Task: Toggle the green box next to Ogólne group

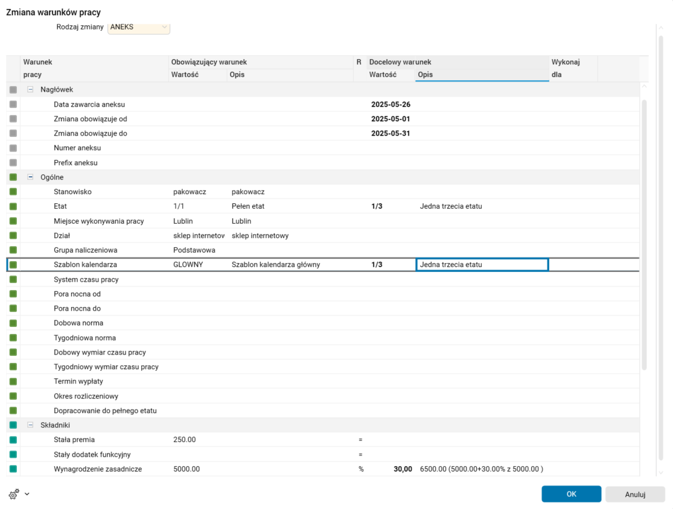Action: [13, 177]
